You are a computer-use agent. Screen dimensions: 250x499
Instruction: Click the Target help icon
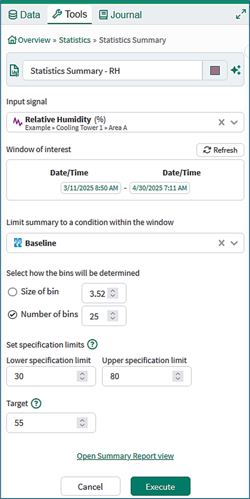(37, 404)
